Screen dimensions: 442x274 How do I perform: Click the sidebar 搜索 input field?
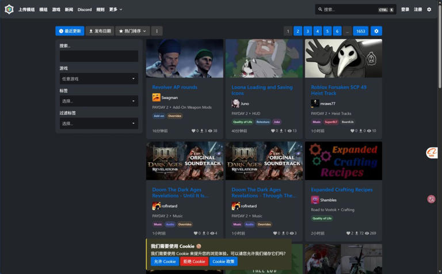pyautogui.click(x=99, y=56)
